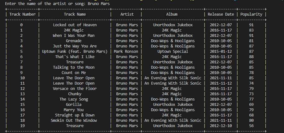
Task: Click track number "12"
Action: click(x=22, y=88)
